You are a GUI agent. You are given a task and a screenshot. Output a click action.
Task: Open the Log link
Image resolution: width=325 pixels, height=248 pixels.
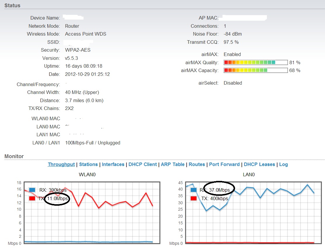[283, 164]
